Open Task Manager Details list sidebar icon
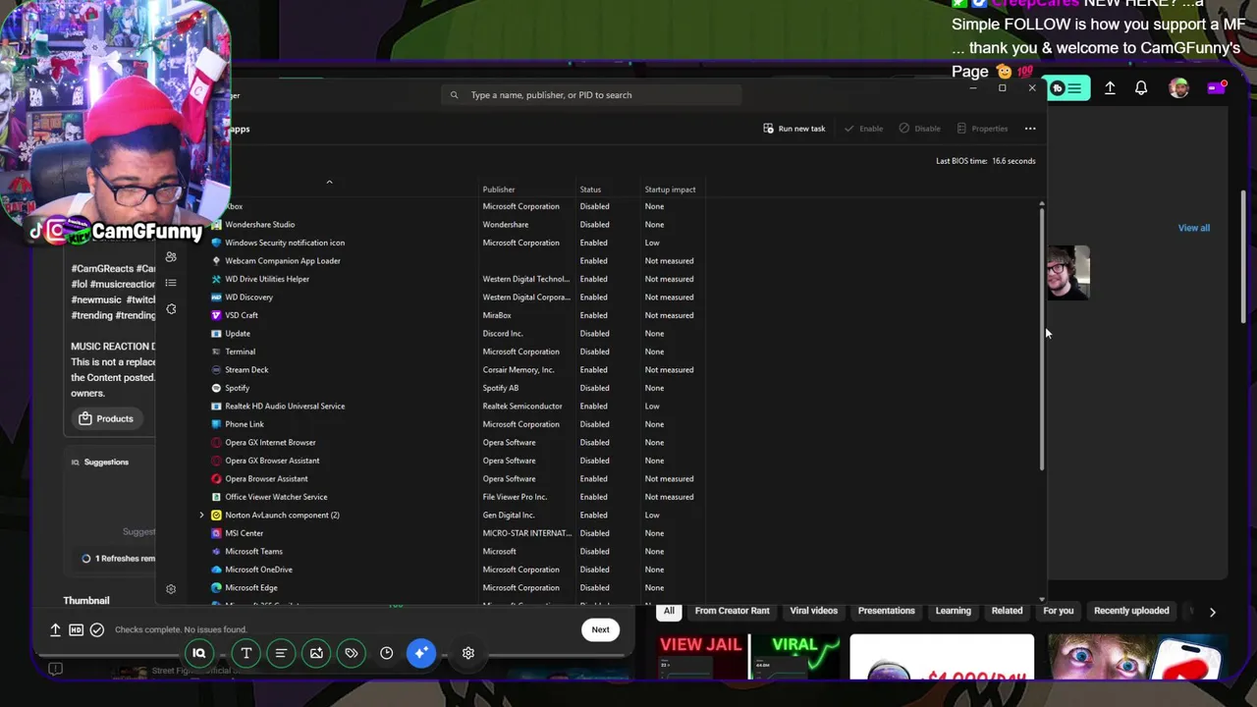Screen dimensions: 1257x707 [x=171, y=283]
